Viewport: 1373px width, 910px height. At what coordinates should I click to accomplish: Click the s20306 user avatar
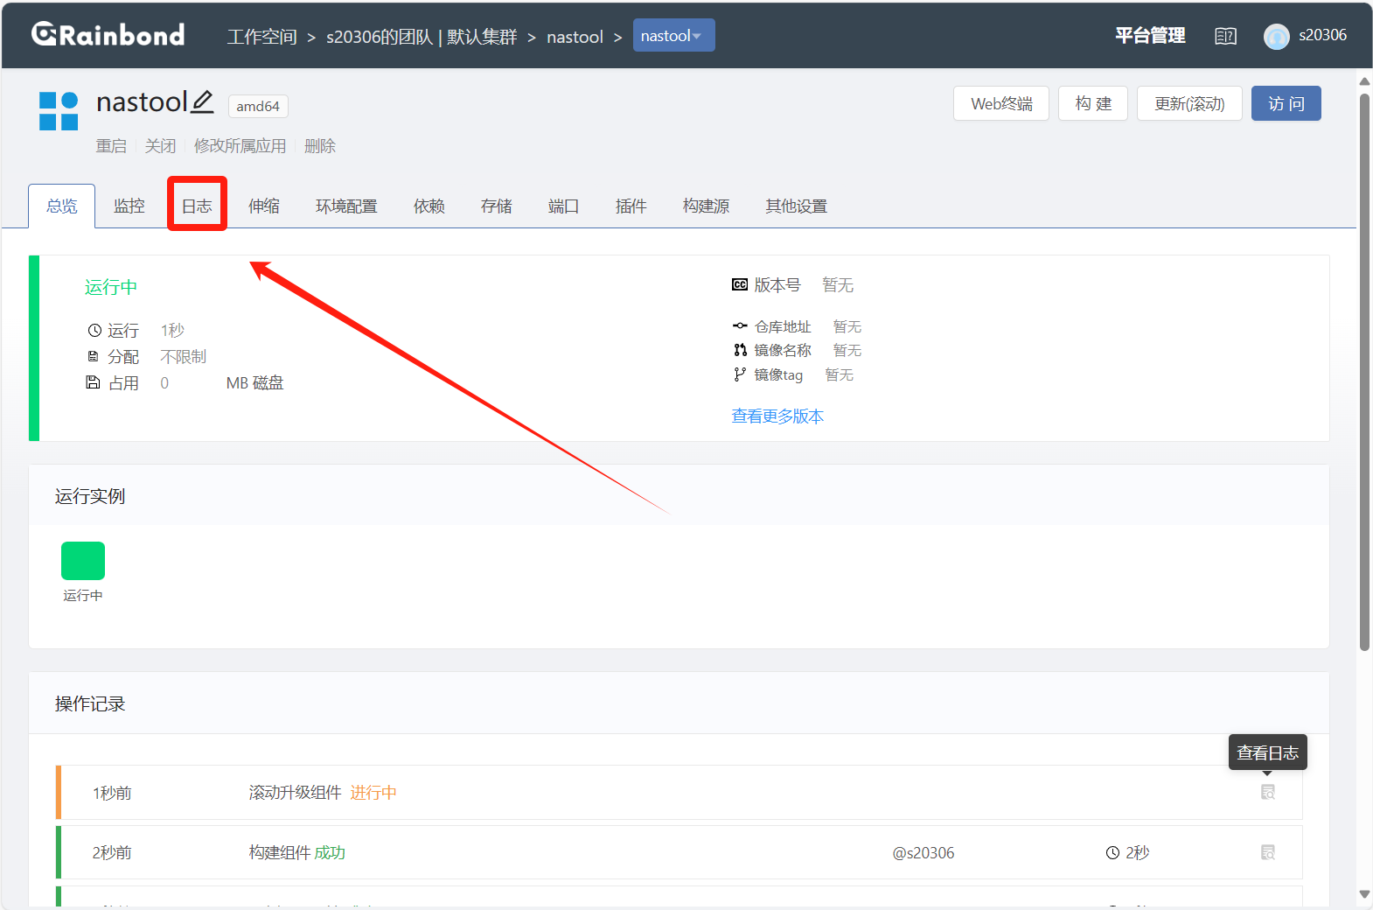click(1276, 36)
